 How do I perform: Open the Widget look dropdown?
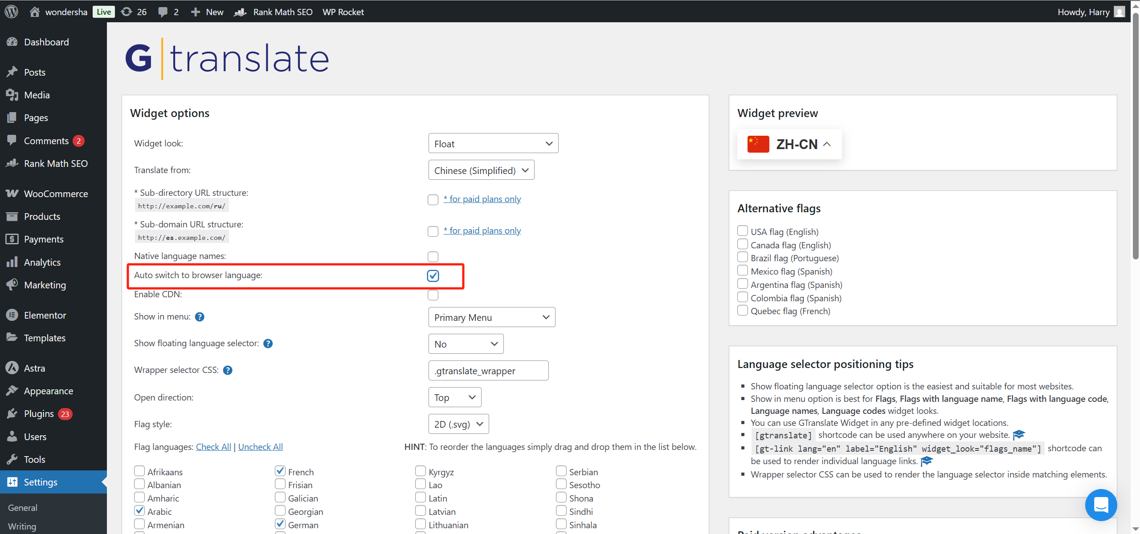tap(493, 144)
